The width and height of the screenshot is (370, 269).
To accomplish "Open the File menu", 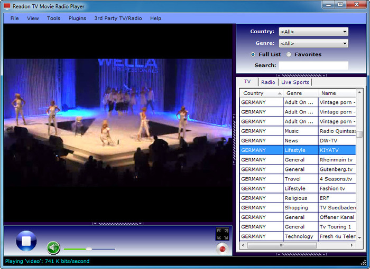I will click(14, 18).
